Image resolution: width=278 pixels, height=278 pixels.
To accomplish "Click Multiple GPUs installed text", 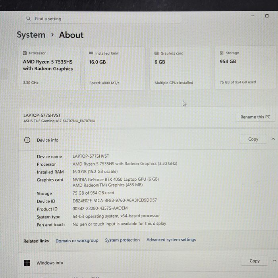I will (x=174, y=83).
